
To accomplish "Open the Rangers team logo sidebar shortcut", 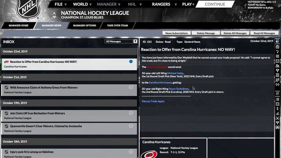I will coord(277,41).
